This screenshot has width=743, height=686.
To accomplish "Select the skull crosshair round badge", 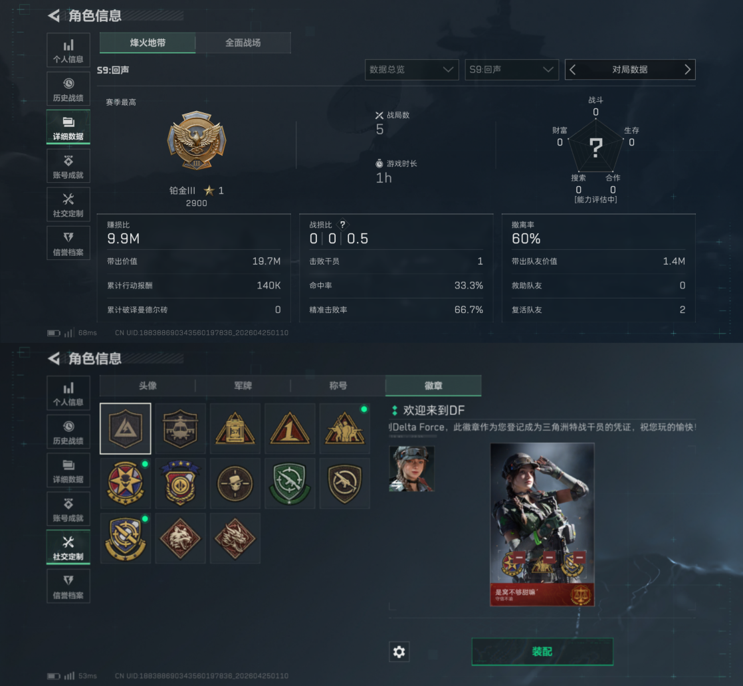I will click(235, 483).
